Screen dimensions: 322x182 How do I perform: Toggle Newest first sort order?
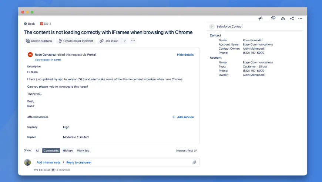click(x=187, y=151)
